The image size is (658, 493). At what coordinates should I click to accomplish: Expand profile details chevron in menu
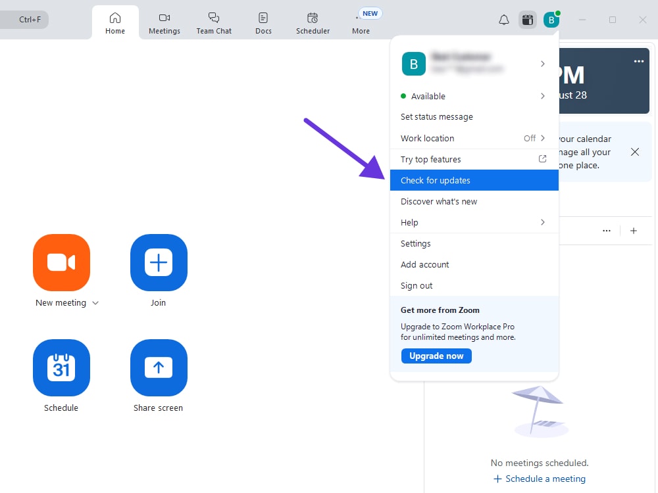543,64
